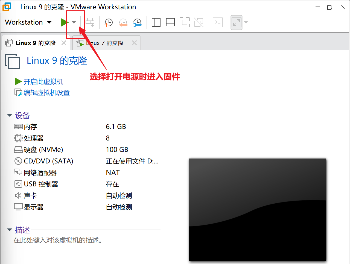The height and width of the screenshot is (264, 350).
Task: Select the USB 控制器 device row
Action: pyautogui.click(x=87, y=184)
